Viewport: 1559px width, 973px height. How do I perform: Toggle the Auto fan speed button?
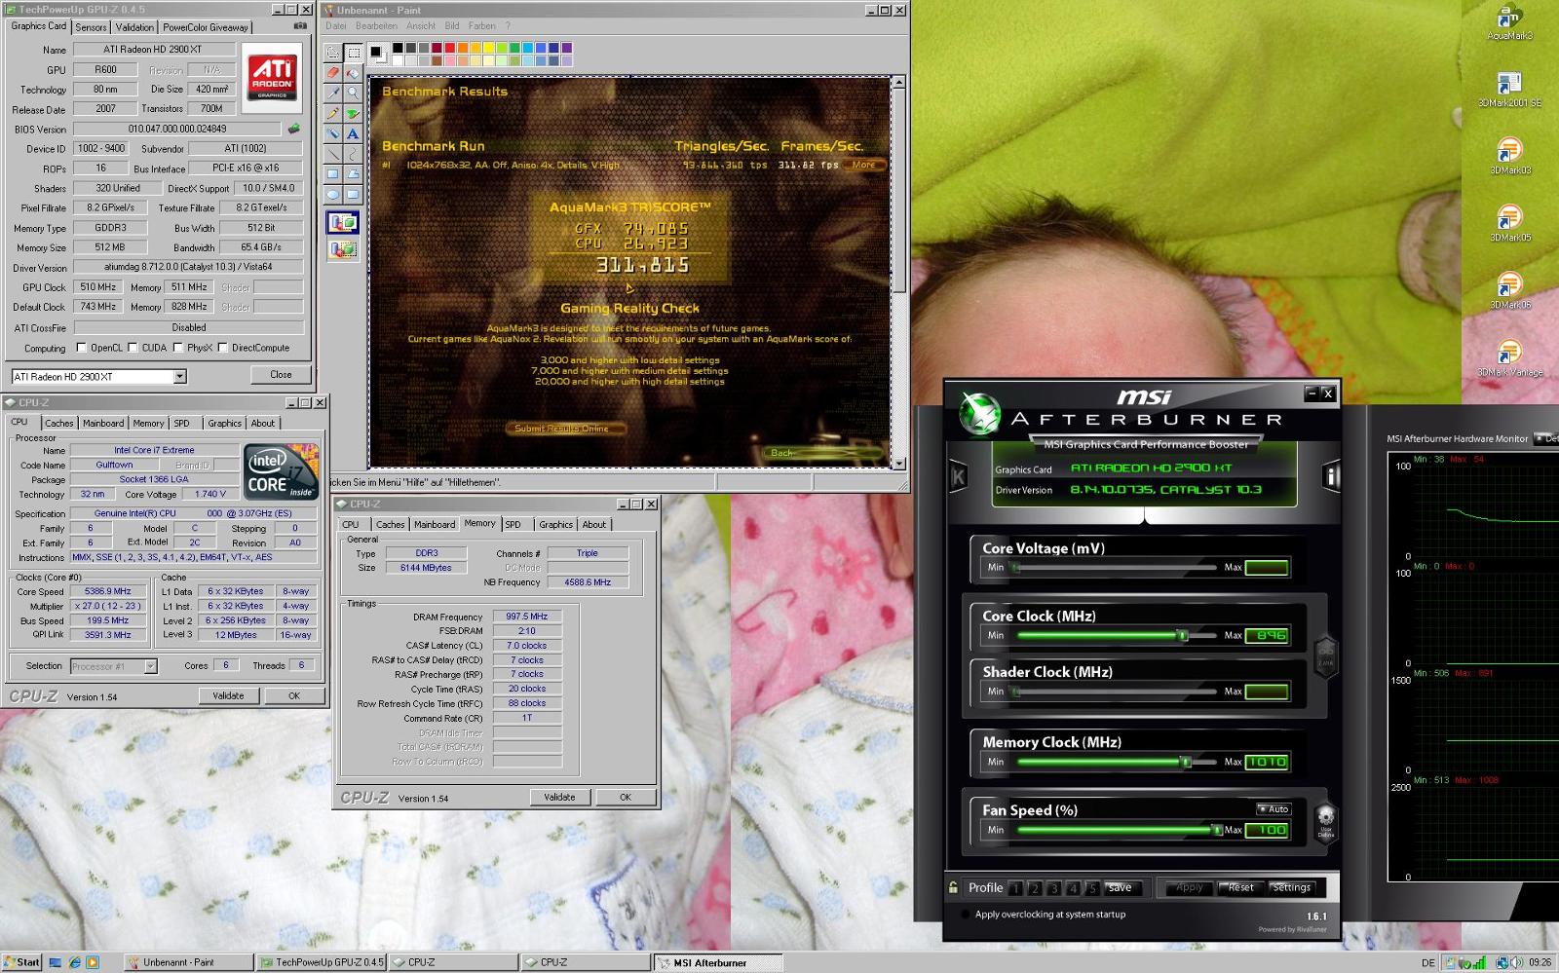1274,809
